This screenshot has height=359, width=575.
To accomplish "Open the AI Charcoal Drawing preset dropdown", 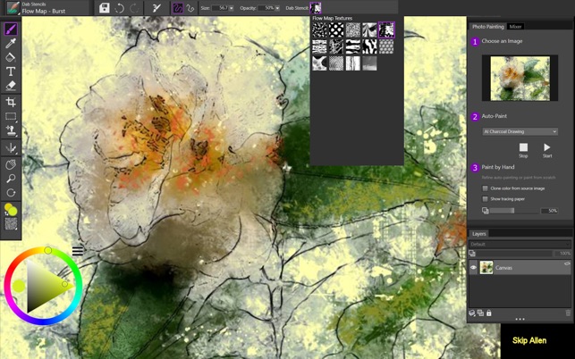I will (x=520, y=131).
